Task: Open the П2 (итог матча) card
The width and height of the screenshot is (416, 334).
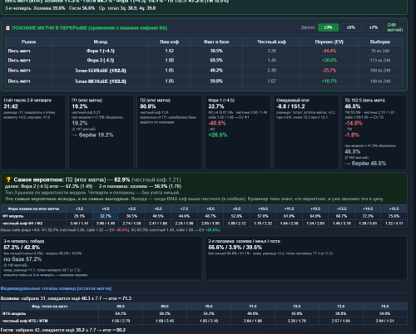Action: pos(170,132)
